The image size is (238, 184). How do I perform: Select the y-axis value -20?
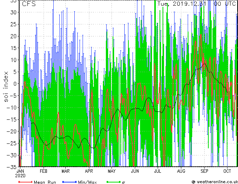(x=12, y=131)
